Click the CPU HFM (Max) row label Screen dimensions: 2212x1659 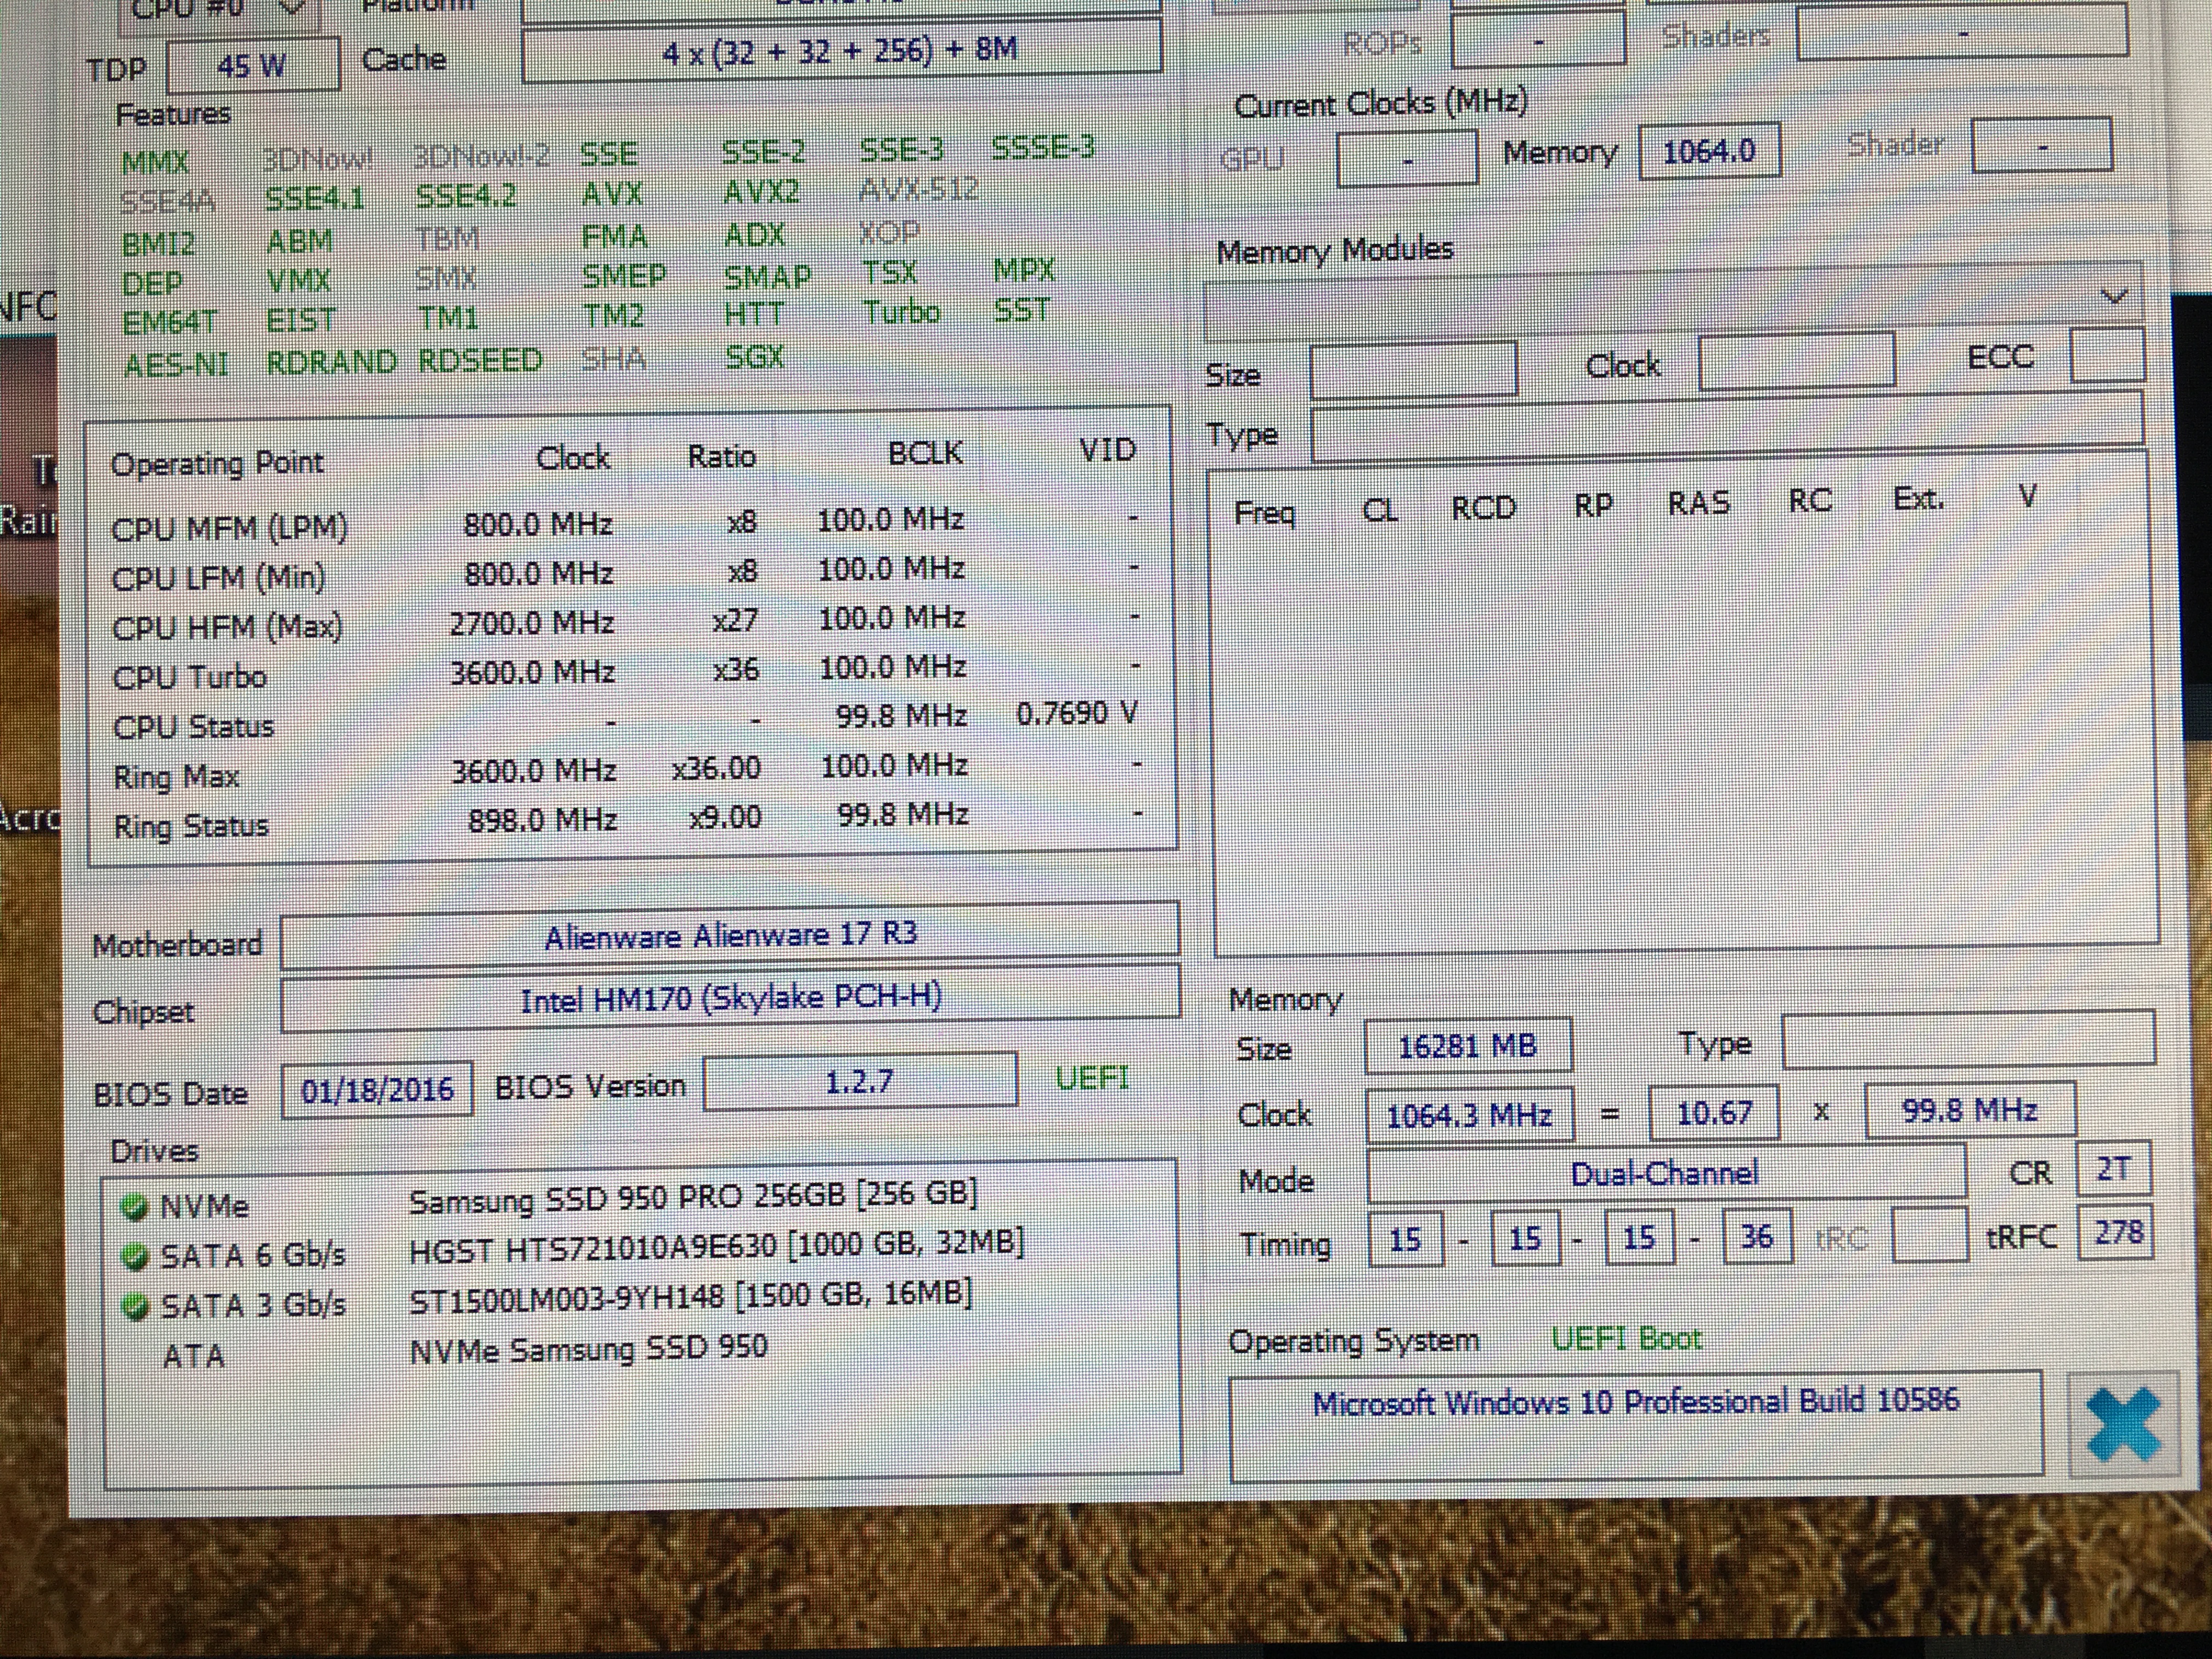tap(227, 628)
